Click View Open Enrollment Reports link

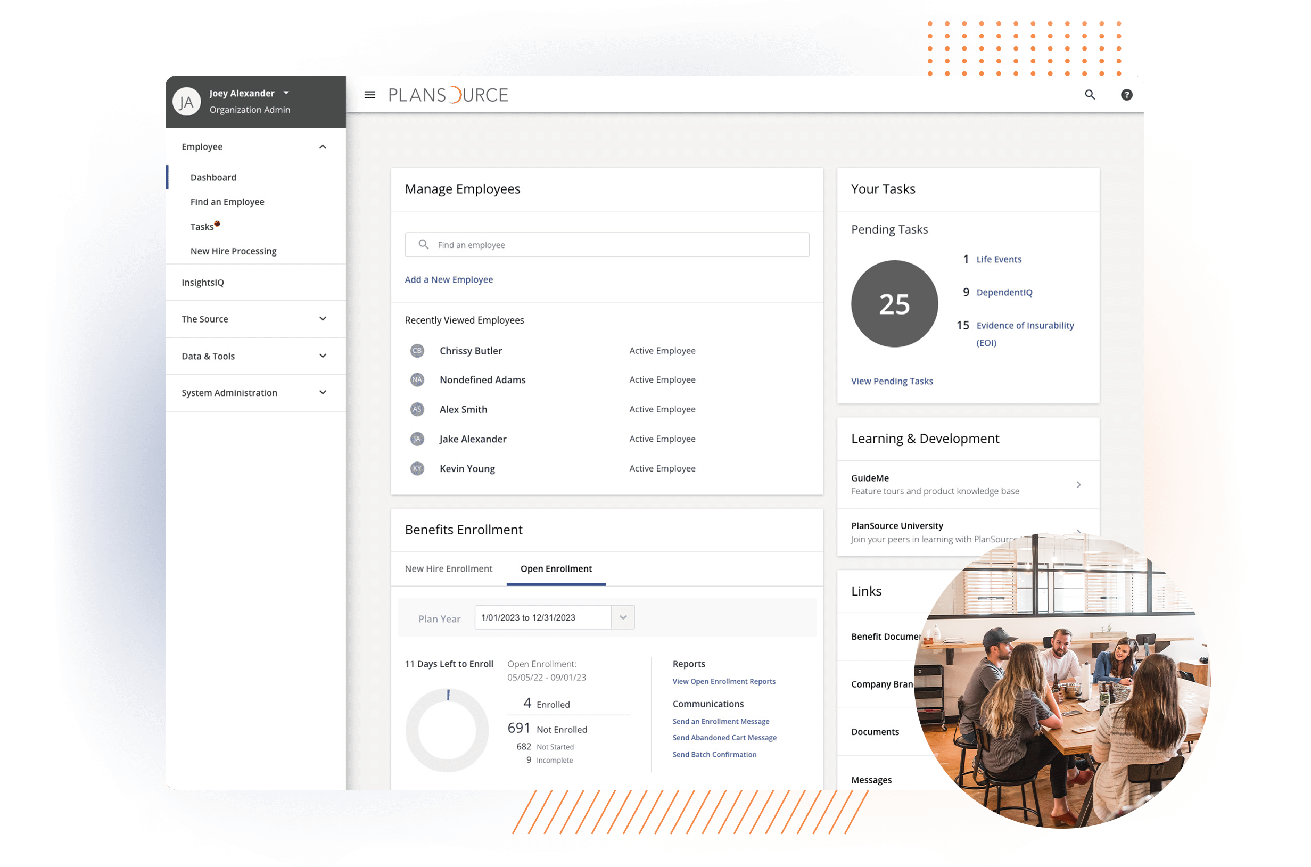724,682
